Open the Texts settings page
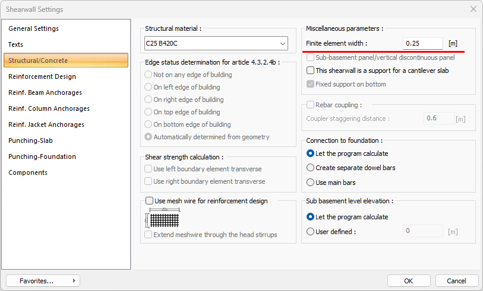 16,44
